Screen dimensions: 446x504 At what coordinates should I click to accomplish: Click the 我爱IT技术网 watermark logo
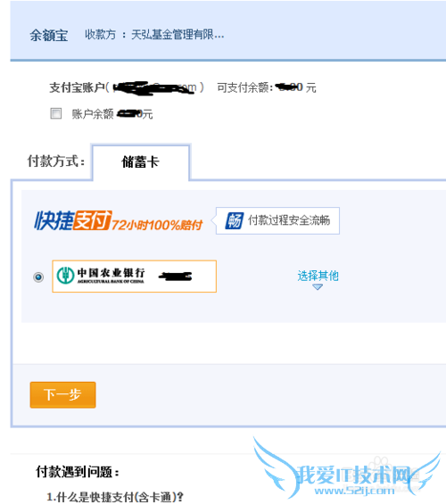347,472
